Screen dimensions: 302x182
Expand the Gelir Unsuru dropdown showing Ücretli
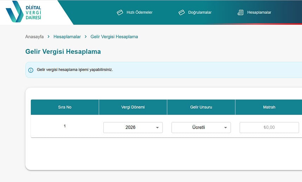coord(199,128)
